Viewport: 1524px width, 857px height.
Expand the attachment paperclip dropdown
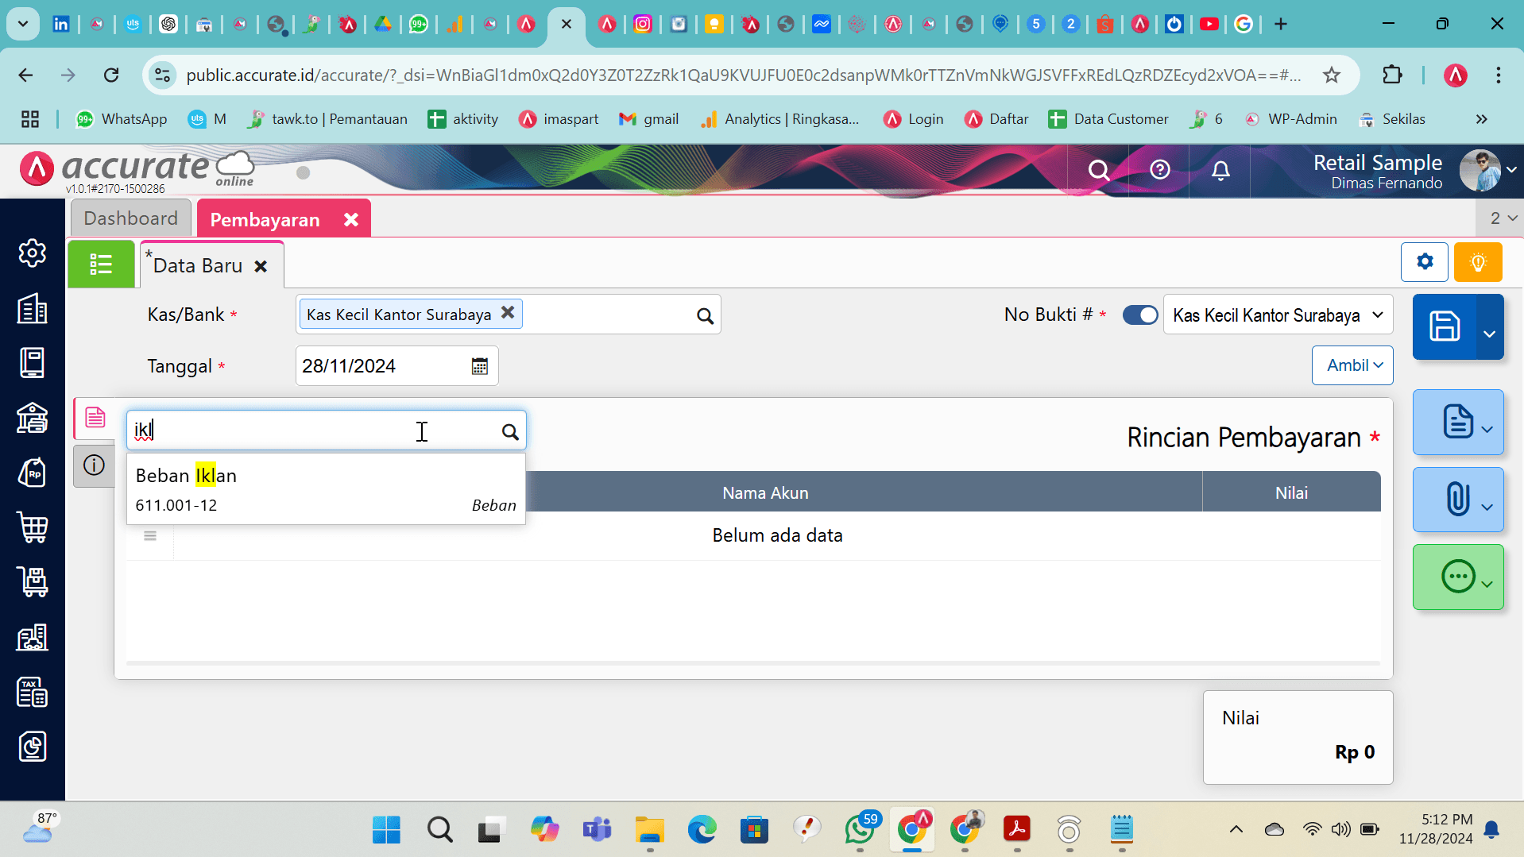(1487, 507)
